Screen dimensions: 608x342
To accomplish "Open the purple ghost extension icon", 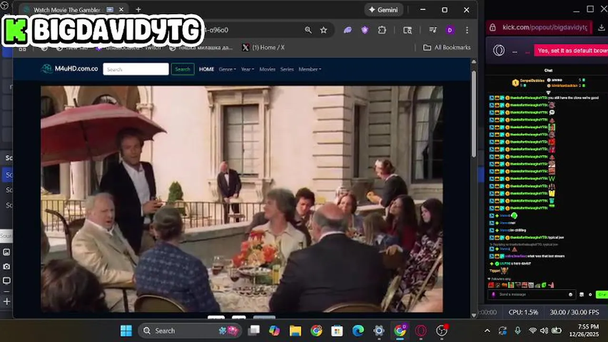I will pos(348,30).
